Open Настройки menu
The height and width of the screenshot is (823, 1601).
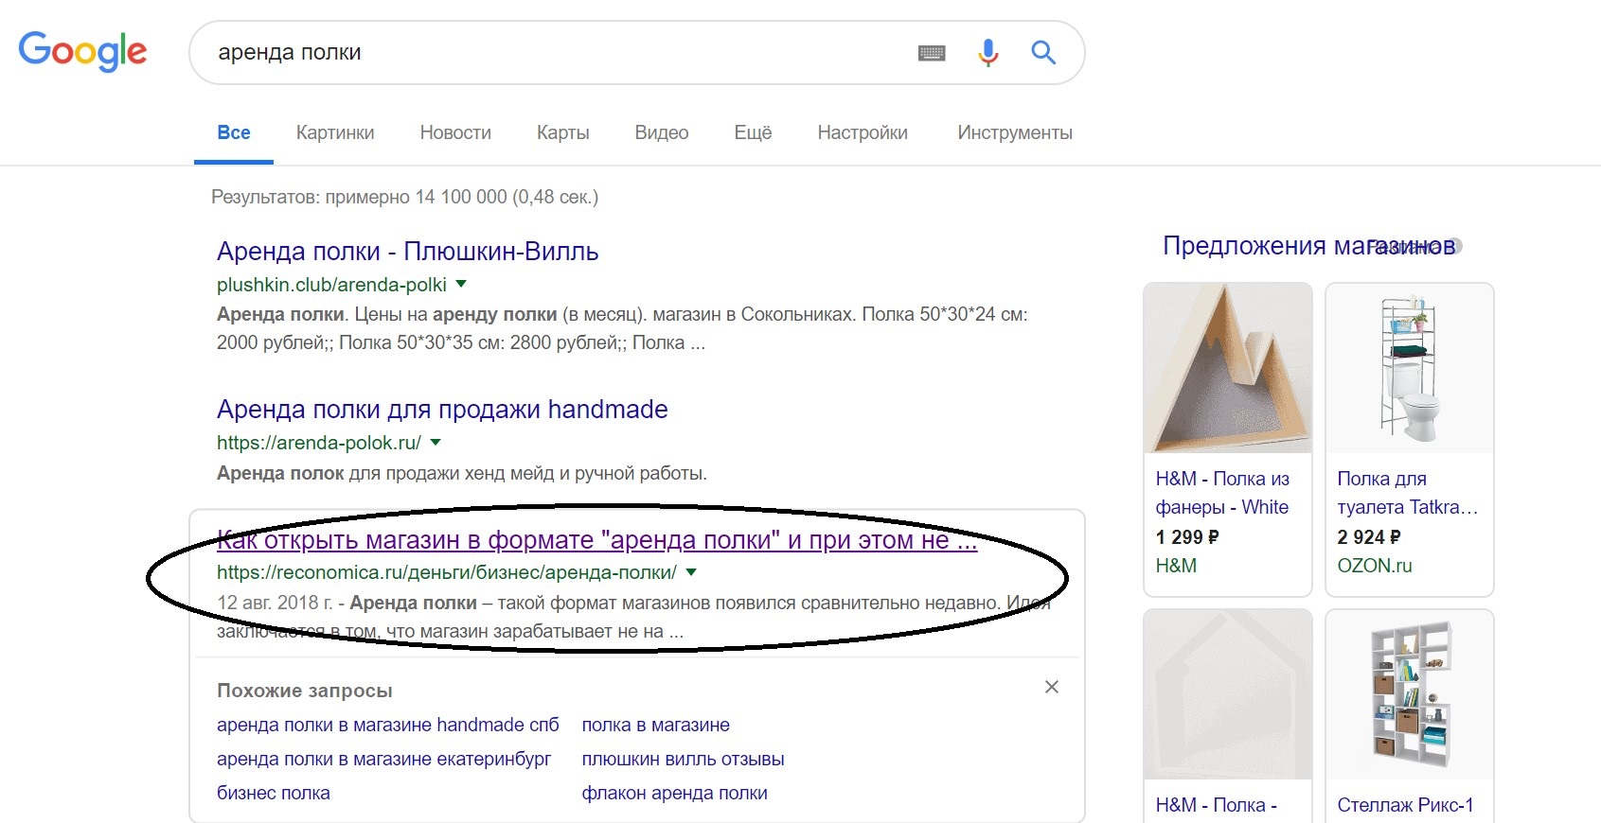tap(863, 132)
